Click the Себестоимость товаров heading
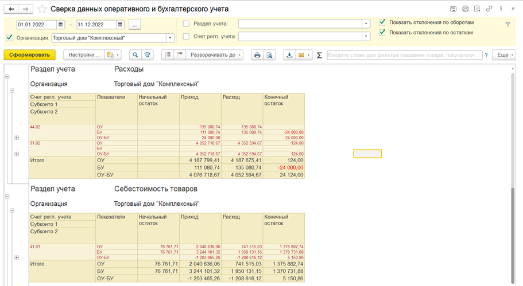 156,189
